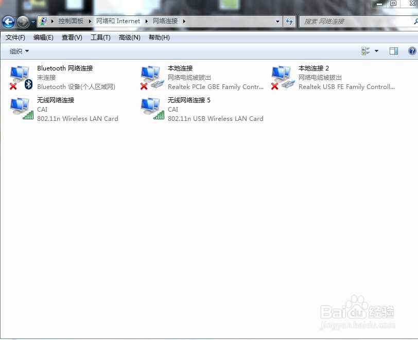Expand arrow after 控制面板 breadcrumb
Screen dimensions: 418x340
click(90, 21)
